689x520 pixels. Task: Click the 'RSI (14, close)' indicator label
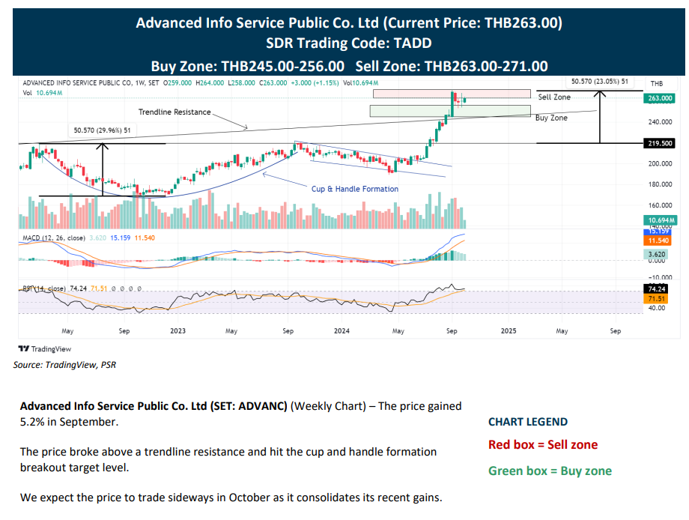pyautogui.click(x=44, y=288)
